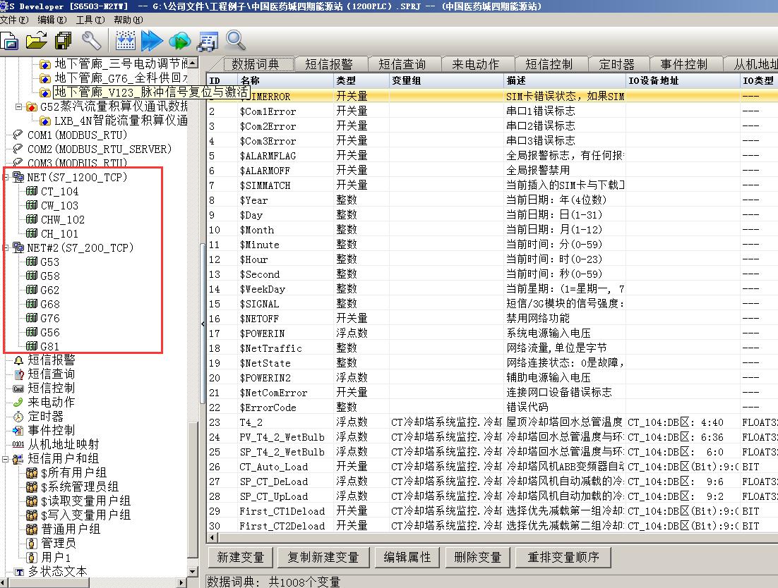Click the 删除变量 button
778x588 pixels.
pos(477,557)
